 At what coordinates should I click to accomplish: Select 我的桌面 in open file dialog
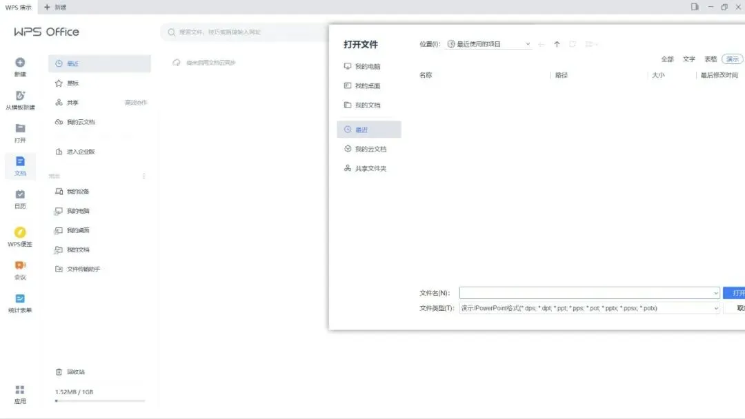[x=368, y=86]
